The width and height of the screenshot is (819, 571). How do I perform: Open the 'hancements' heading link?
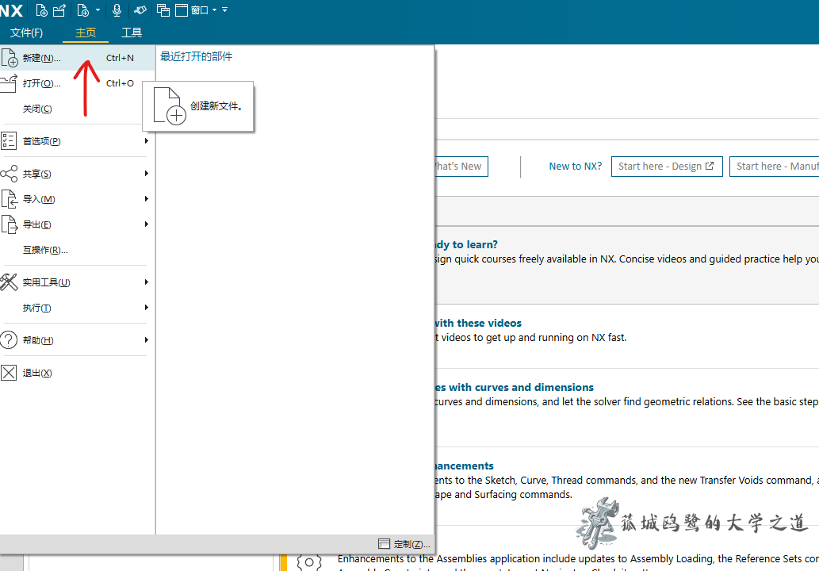(465, 466)
